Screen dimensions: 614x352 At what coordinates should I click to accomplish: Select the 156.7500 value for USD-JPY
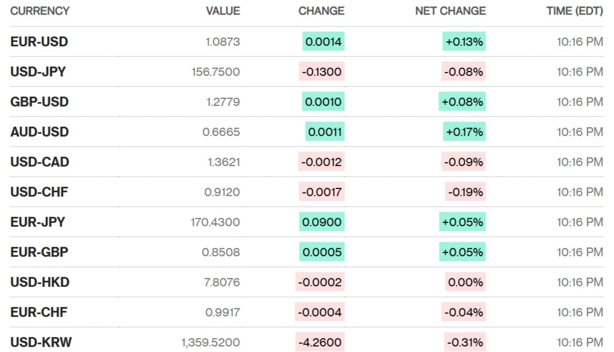215,72
